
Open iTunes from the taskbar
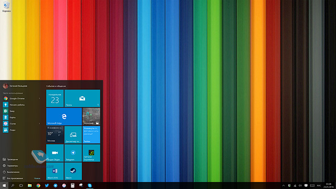coord(64,185)
